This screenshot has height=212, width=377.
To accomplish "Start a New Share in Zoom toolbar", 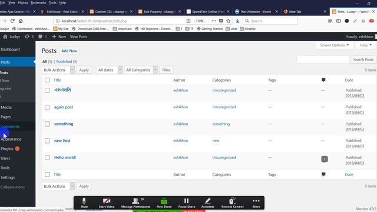I will click(x=164, y=203).
